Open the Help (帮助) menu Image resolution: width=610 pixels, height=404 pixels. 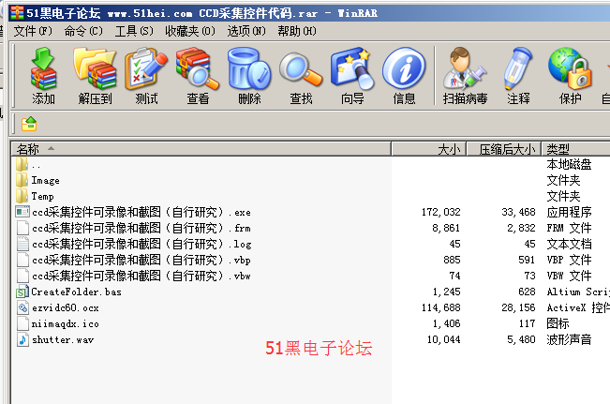point(297,31)
